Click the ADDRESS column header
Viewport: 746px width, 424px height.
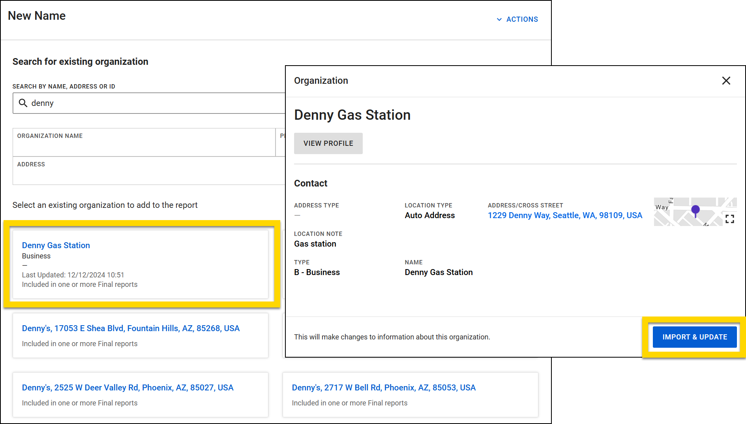pos(31,164)
